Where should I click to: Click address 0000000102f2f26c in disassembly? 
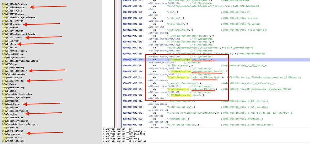coord(132,59)
